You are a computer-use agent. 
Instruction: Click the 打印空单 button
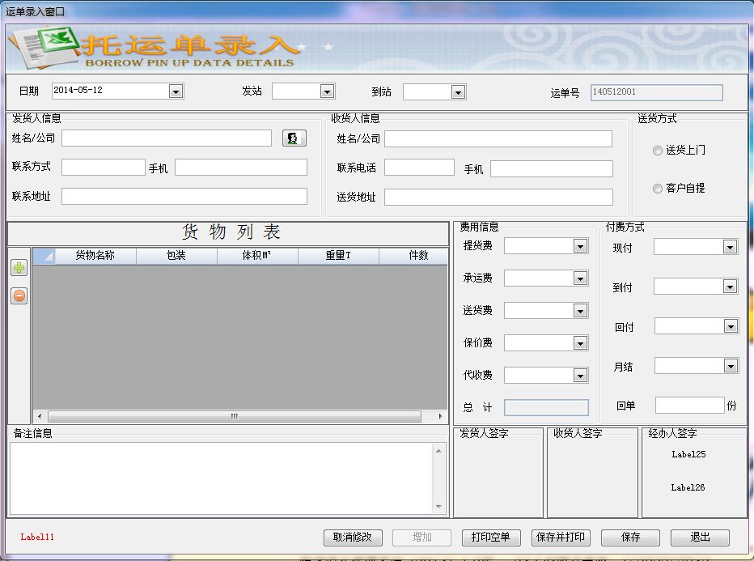(x=491, y=538)
